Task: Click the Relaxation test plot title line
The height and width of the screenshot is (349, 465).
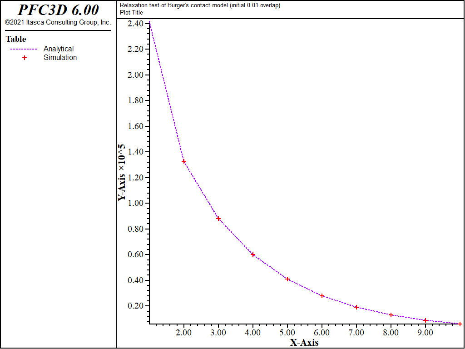Action: (x=200, y=5)
